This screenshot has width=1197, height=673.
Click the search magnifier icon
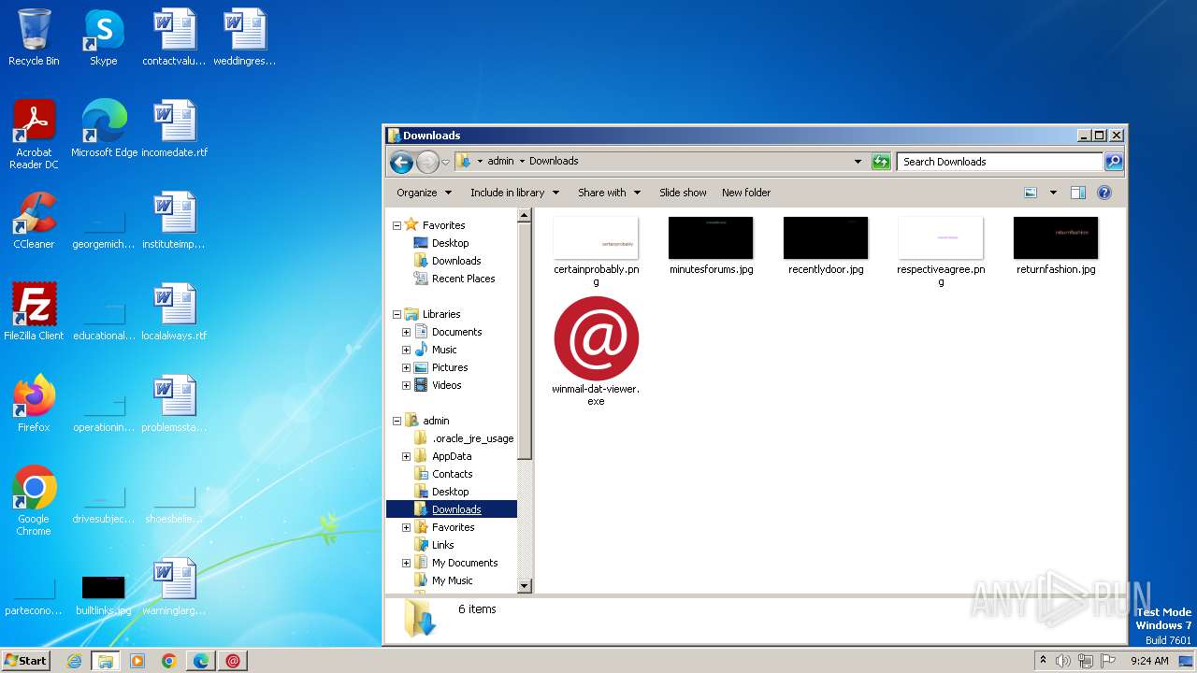click(x=1113, y=162)
